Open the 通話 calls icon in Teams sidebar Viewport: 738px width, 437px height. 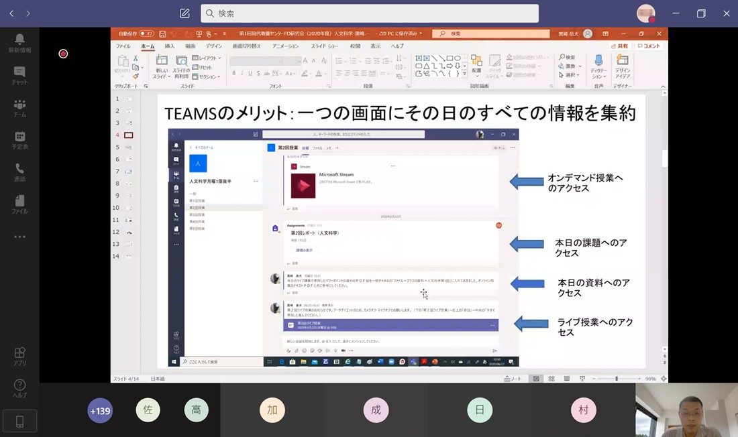pyautogui.click(x=19, y=172)
